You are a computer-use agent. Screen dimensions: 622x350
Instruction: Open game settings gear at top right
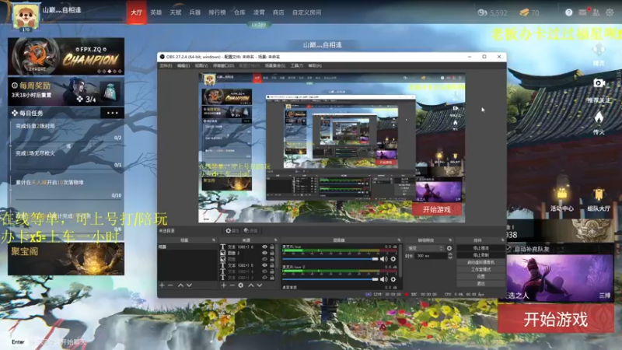click(x=610, y=12)
